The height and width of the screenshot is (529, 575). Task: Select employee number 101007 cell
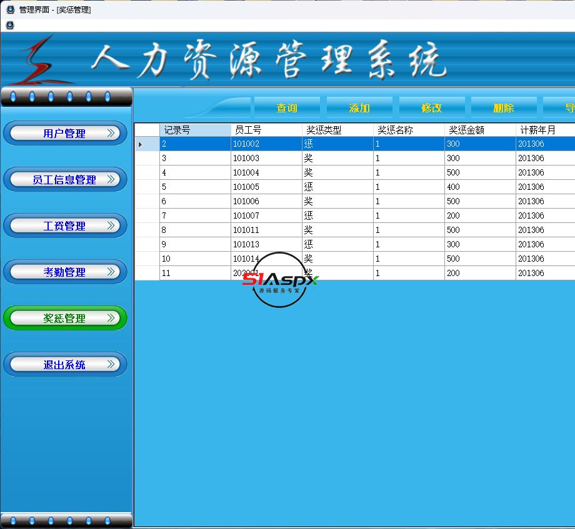coord(266,215)
